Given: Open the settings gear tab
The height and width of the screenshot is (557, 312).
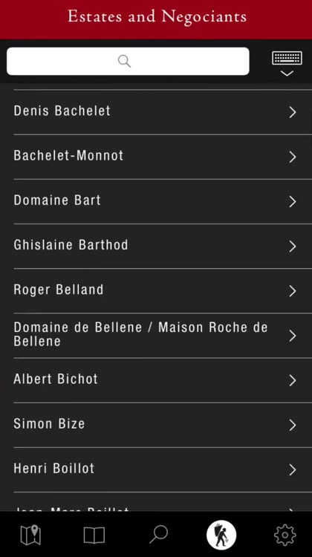Looking at the screenshot, I should click(x=285, y=535).
